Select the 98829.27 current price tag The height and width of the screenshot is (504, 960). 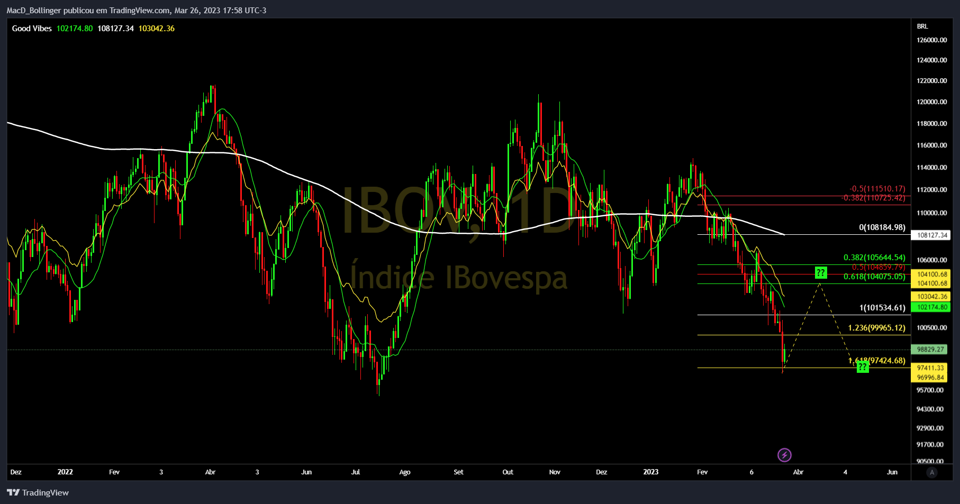click(930, 350)
